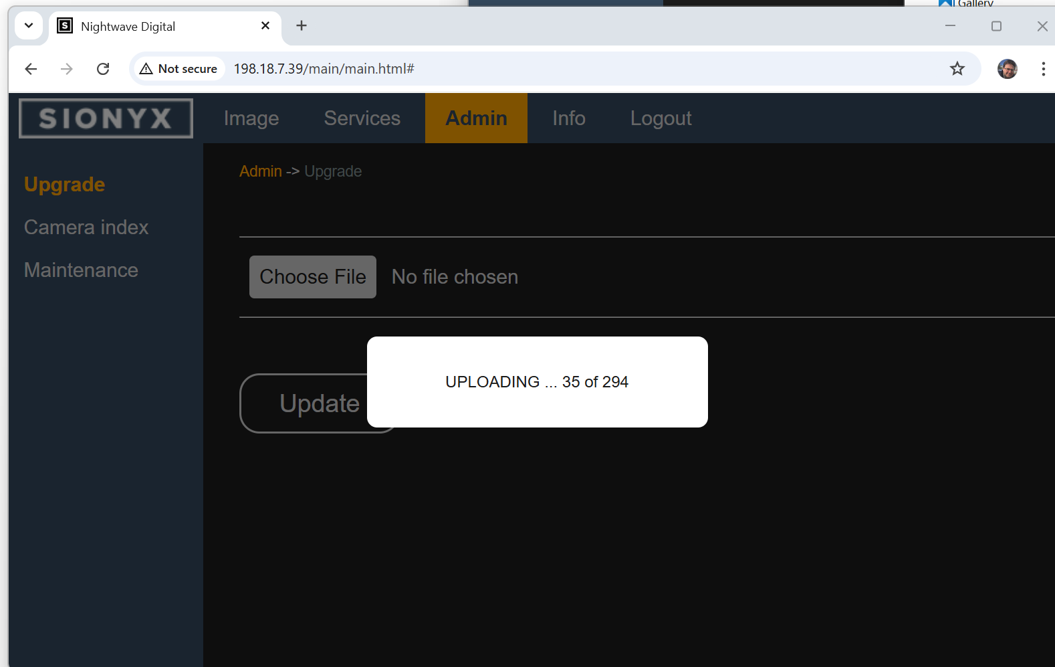The image size is (1055, 667).
Task: Close the Nightwave Digital tab
Action: click(265, 26)
